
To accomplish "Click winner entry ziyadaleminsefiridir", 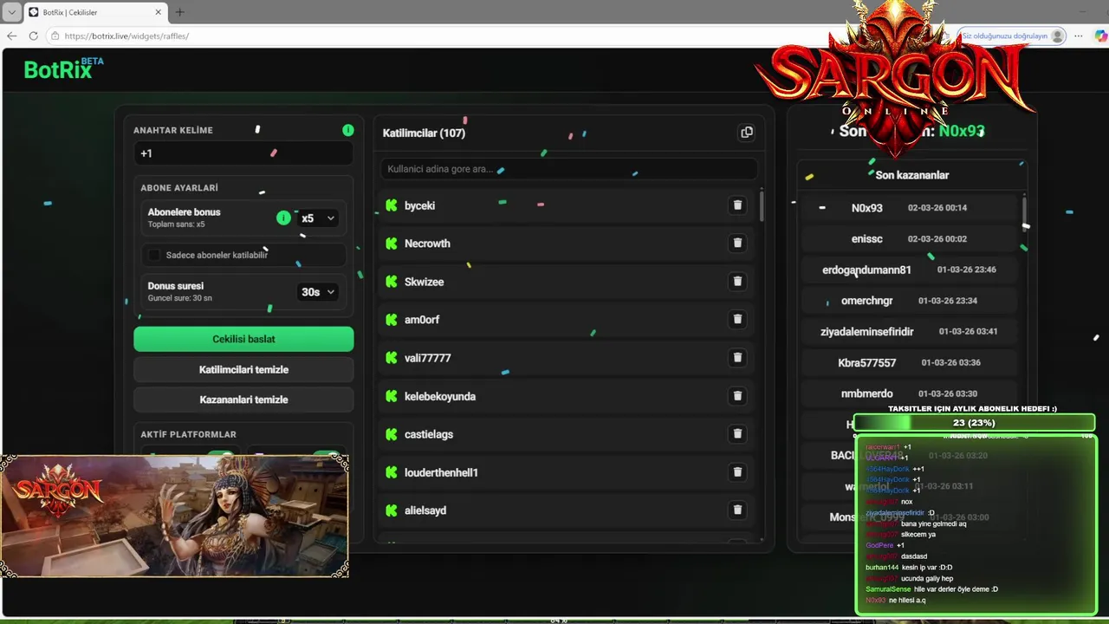I will point(909,332).
